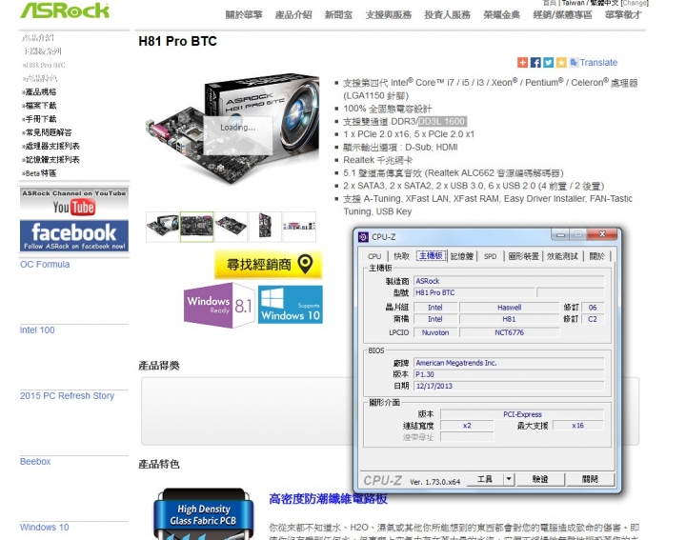Viewport: 686px width, 540px height.
Task: Expand the 工具 dropdown arrow in CPU-Z
Action: pos(509,479)
